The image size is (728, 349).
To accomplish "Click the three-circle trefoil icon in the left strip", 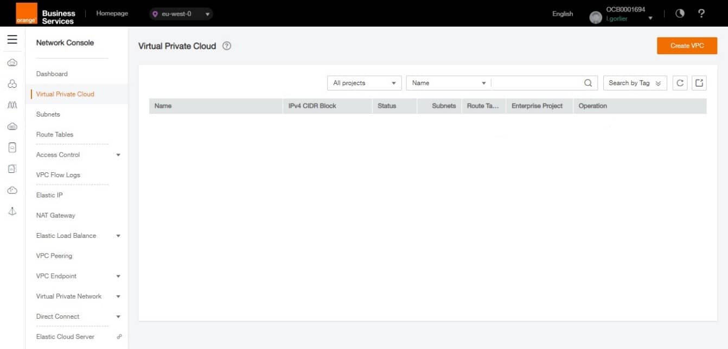I will pyautogui.click(x=12, y=84).
